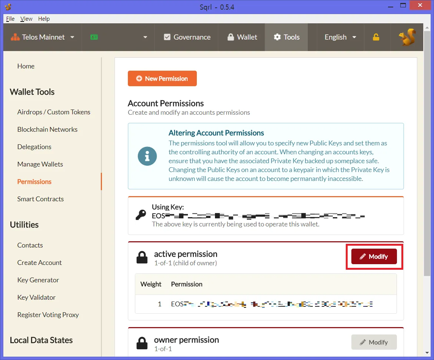The height and width of the screenshot is (360, 434).
Task: Open Create Account utility
Action: tap(39, 262)
